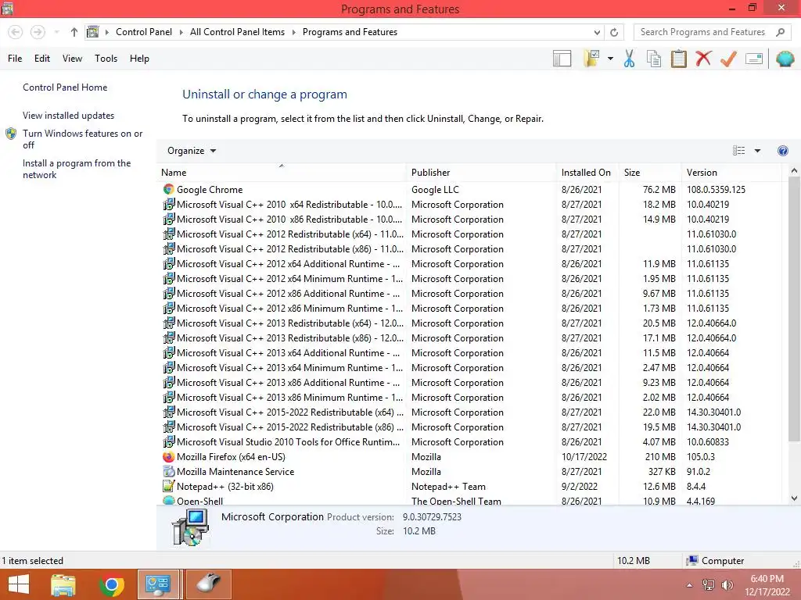This screenshot has width=801, height=600.
Task: Open the folder options dropdown arrow
Action: coord(610,59)
